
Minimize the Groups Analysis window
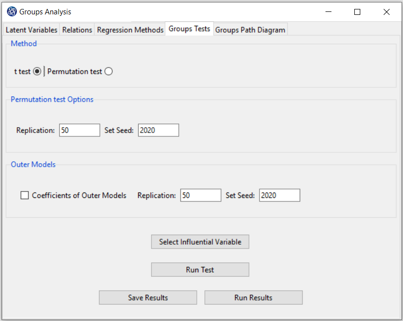tap(328, 12)
